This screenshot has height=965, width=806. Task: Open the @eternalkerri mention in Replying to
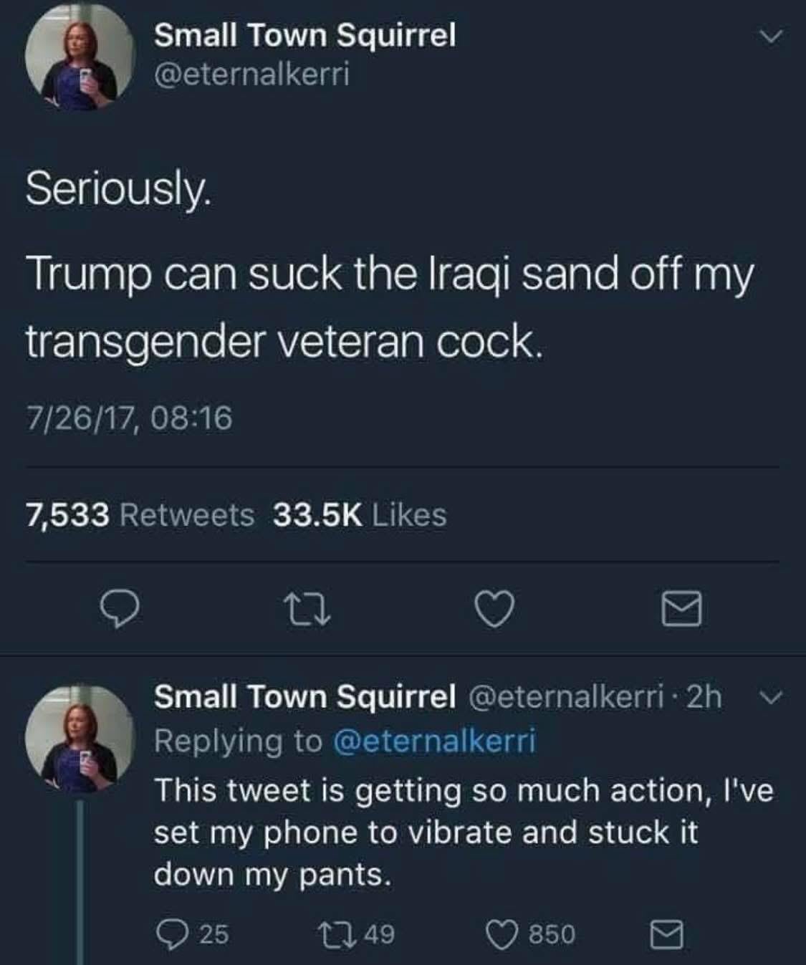pyautogui.click(x=434, y=740)
